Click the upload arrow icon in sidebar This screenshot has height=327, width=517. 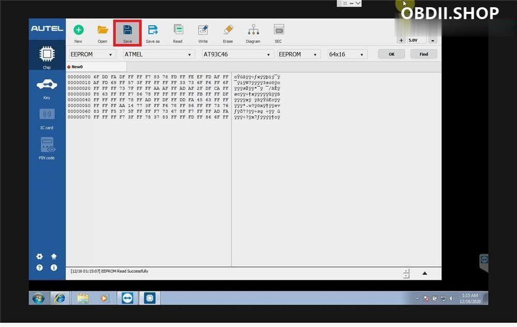[x=54, y=256]
